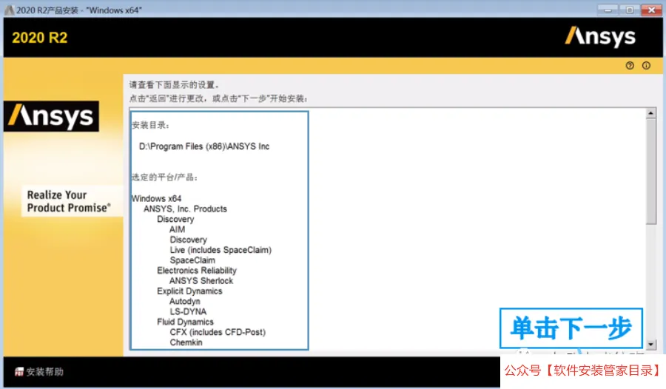Click the Ansys logo in header
Screen dimensions: 666x389
[600, 37]
